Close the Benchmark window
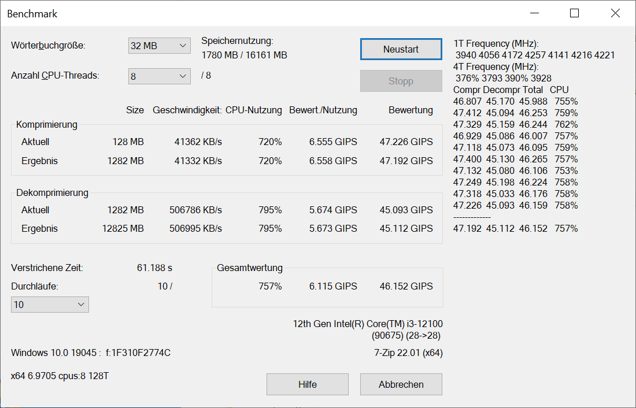This screenshot has width=636, height=408. pos(615,13)
